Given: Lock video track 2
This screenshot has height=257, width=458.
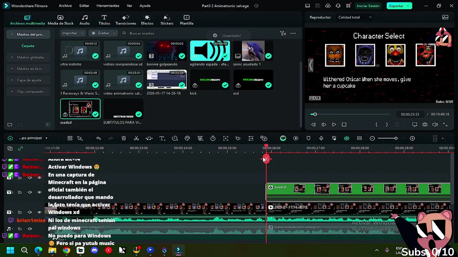Looking at the screenshot, I should click(20, 192).
